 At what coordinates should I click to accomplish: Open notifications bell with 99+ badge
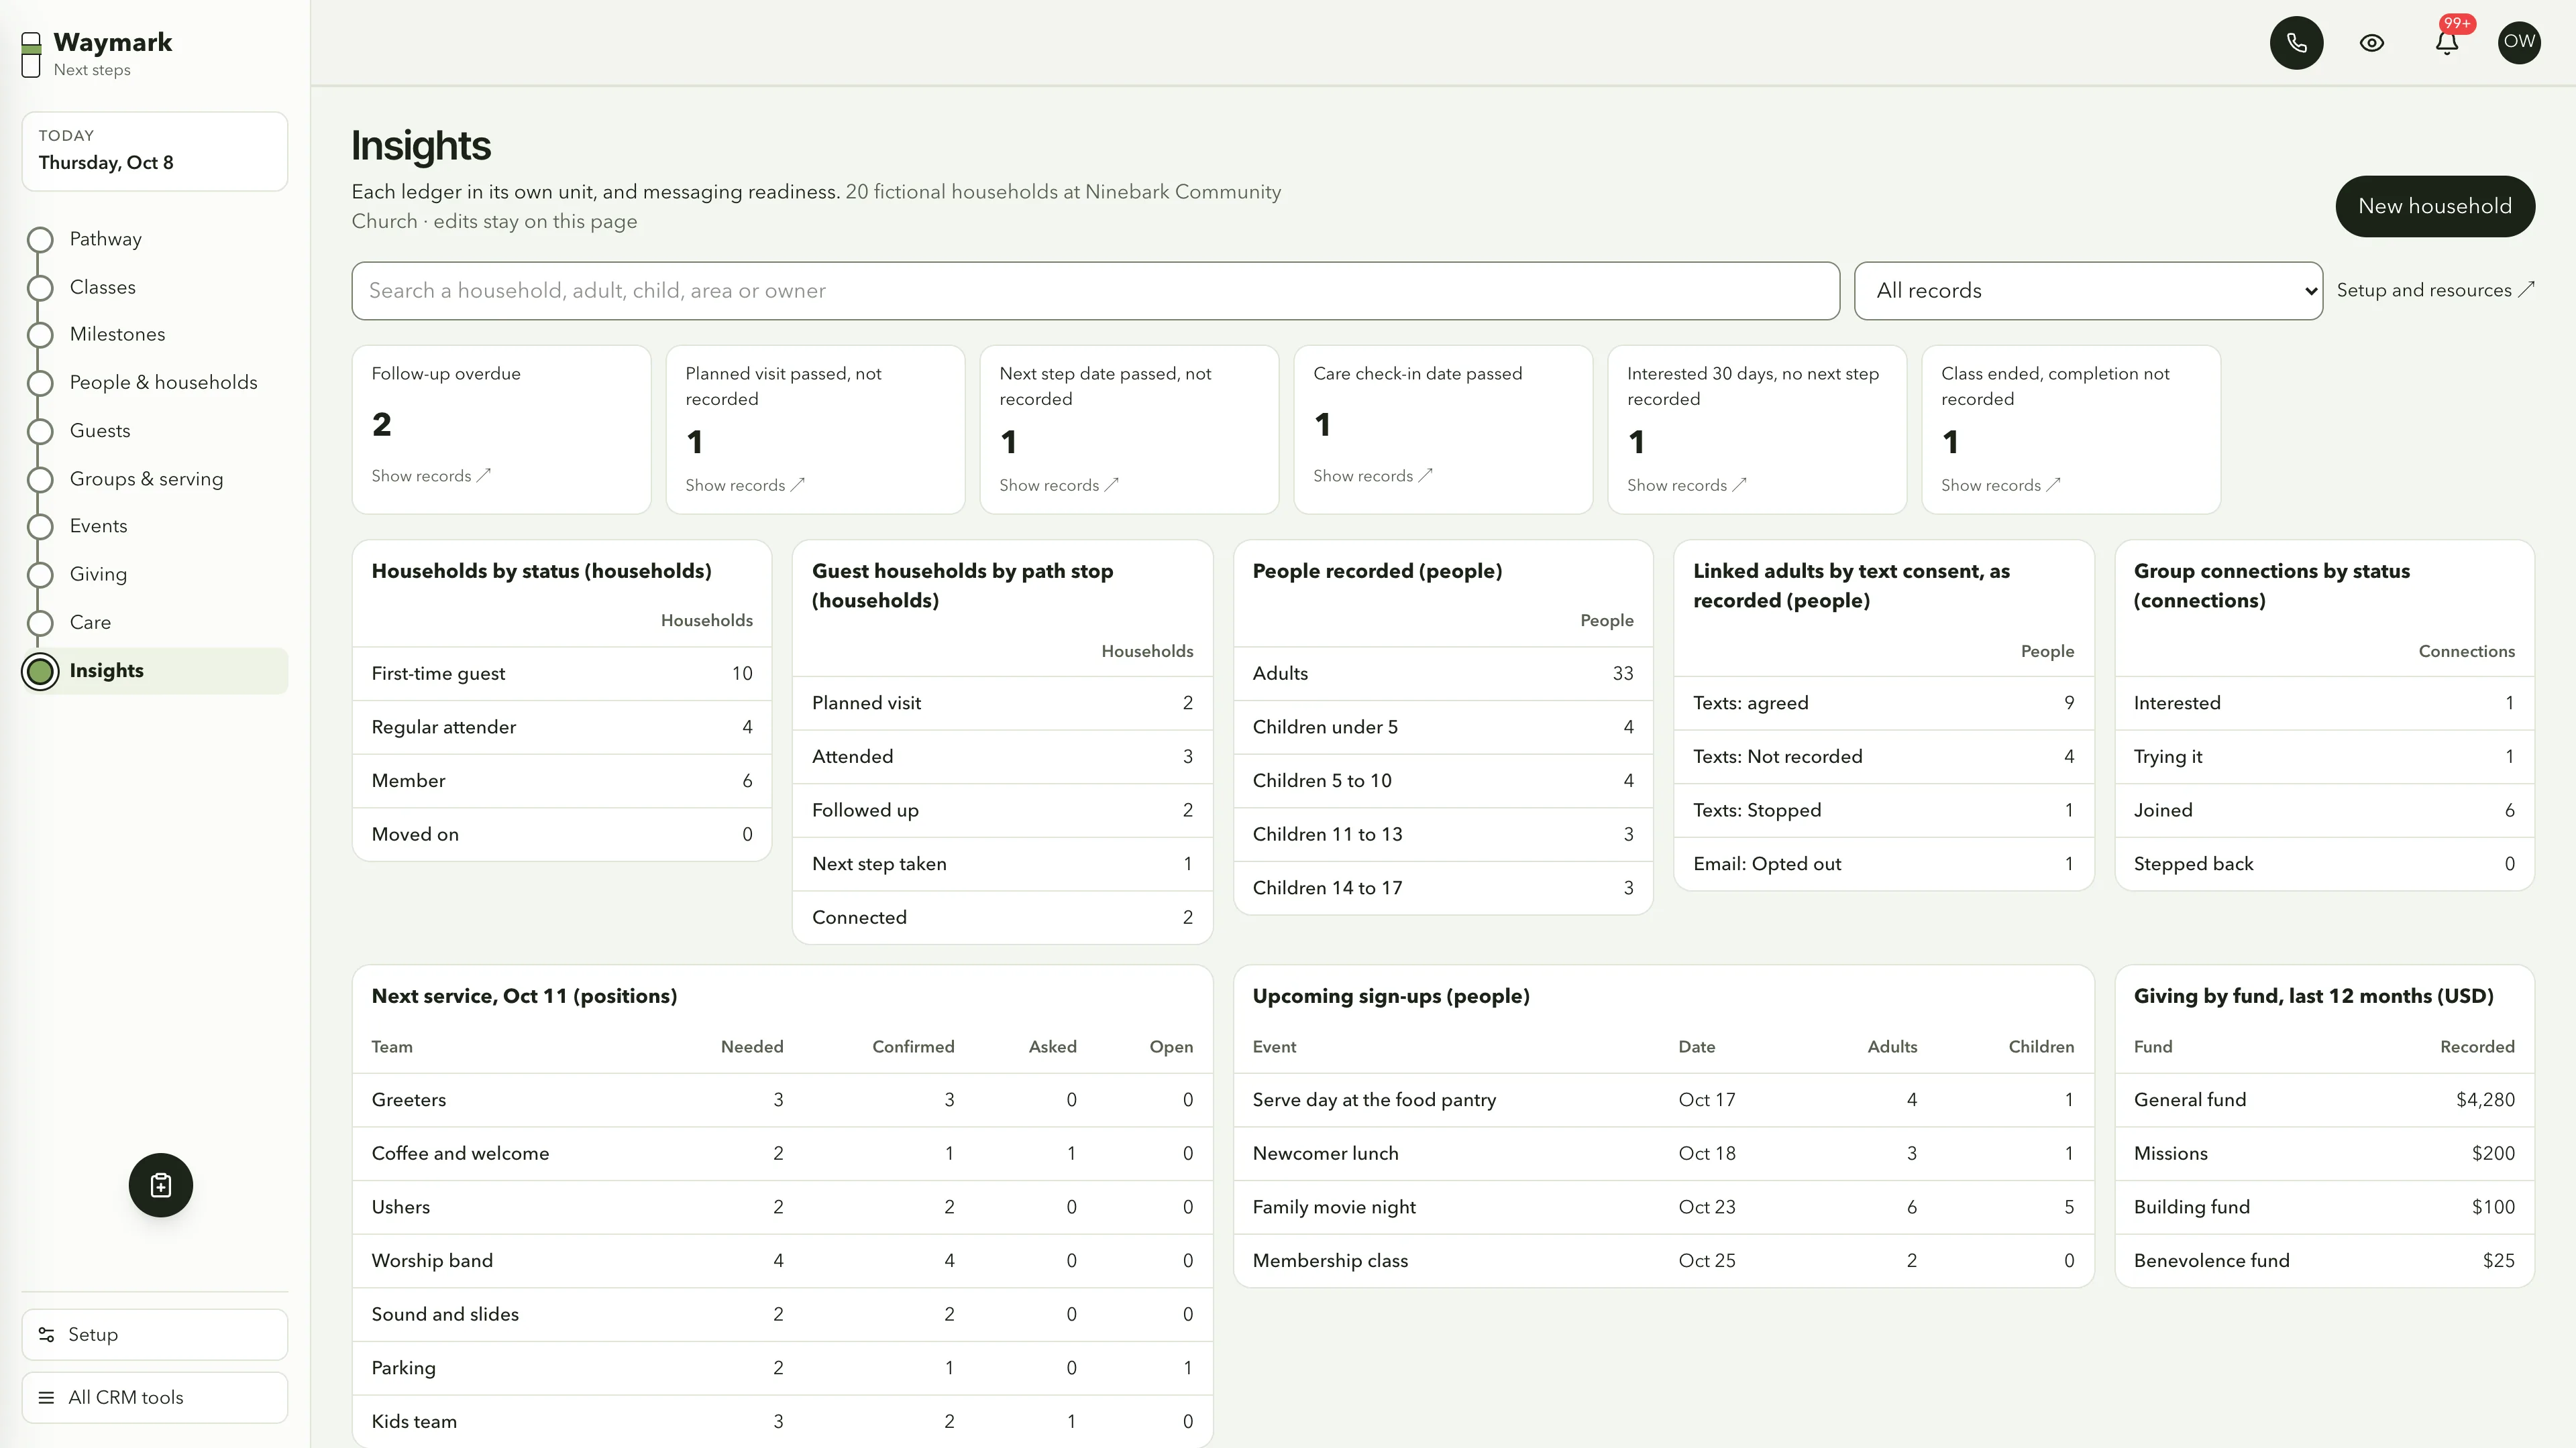coord(2447,43)
